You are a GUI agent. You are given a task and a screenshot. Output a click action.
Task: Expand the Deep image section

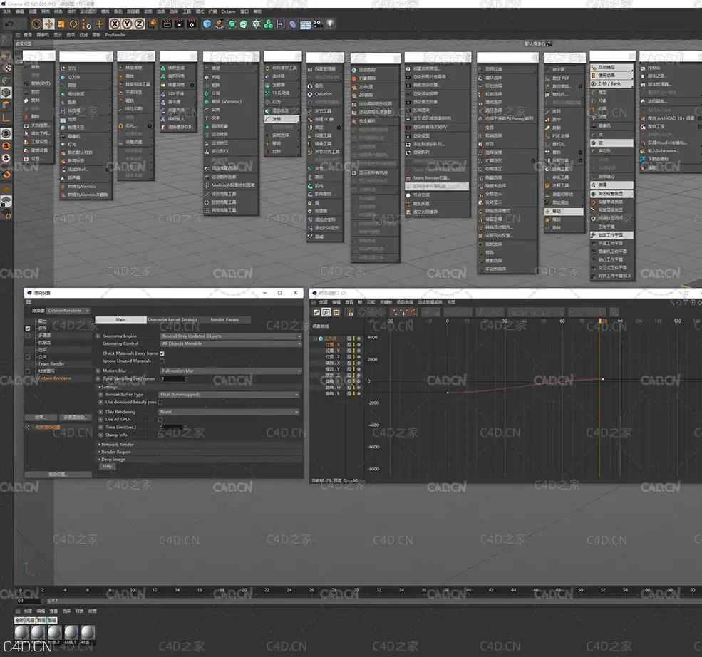click(x=112, y=460)
